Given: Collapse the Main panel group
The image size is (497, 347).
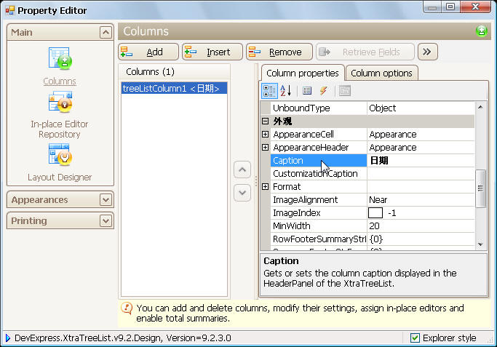Looking at the screenshot, I should pyautogui.click(x=106, y=32).
